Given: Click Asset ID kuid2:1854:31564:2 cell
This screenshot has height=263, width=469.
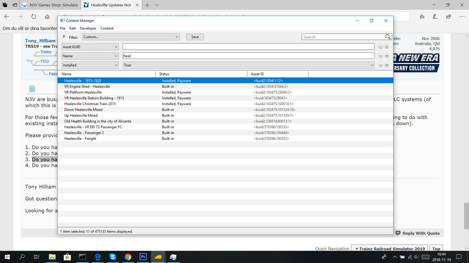Looking at the screenshot, I should coord(271,87).
